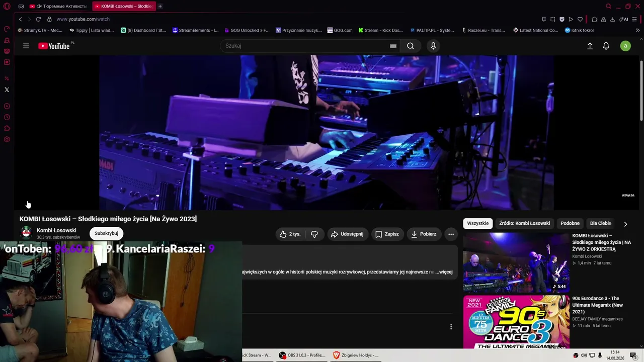Download the video via Pobierz
The width and height of the screenshot is (644, 362).
(424, 234)
